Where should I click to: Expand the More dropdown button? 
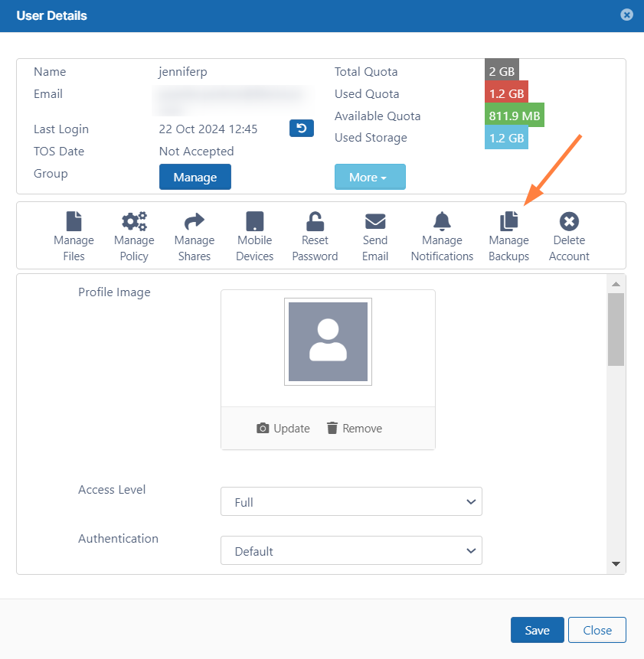[370, 177]
